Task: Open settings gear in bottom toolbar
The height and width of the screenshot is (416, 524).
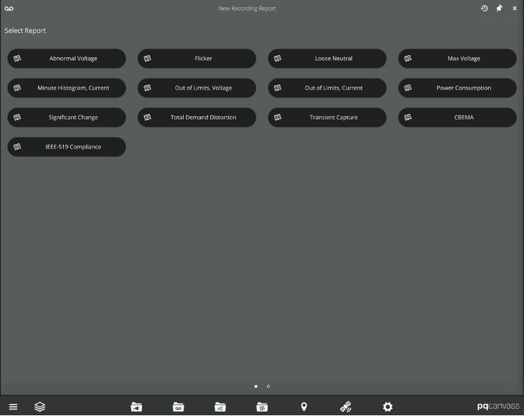Action: pos(388,407)
